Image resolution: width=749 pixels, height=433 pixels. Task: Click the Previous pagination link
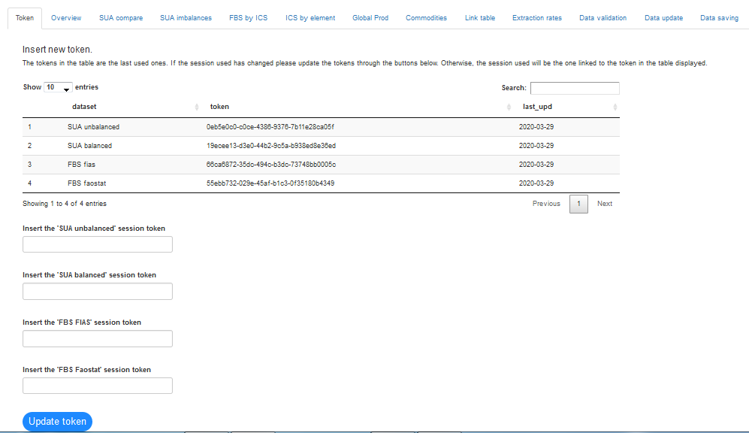[x=546, y=204]
